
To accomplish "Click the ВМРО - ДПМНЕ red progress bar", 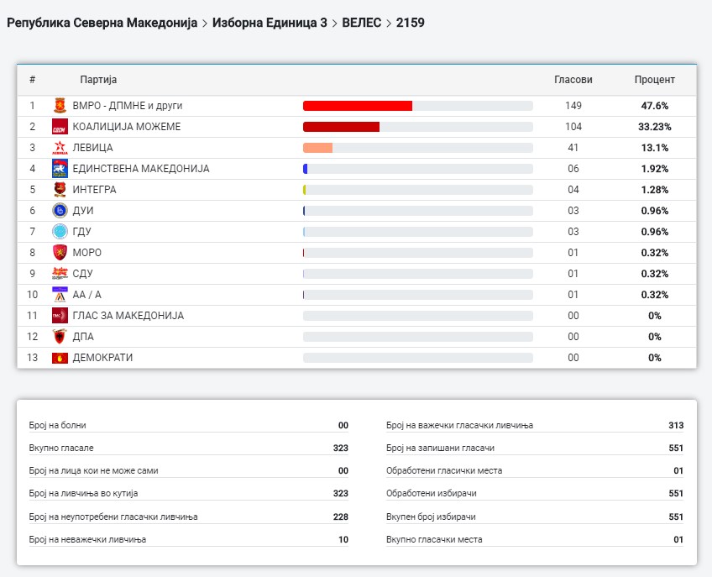I will (358, 106).
